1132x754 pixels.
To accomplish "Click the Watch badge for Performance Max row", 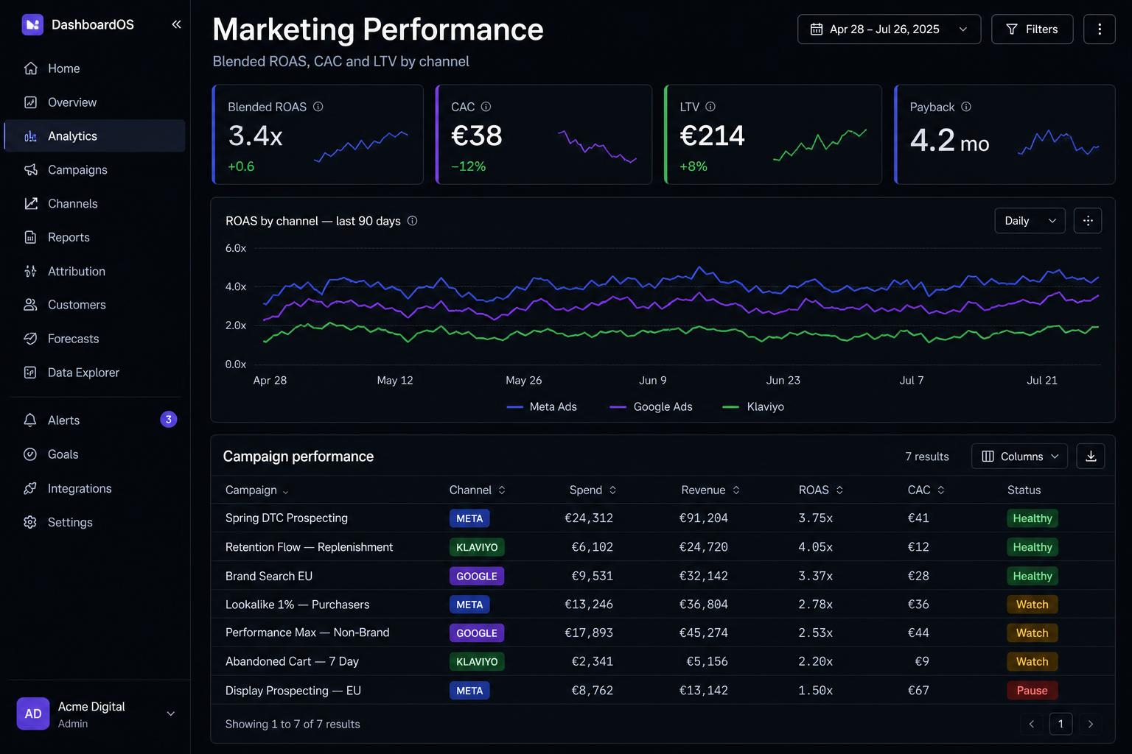I will click(1032, 633).
